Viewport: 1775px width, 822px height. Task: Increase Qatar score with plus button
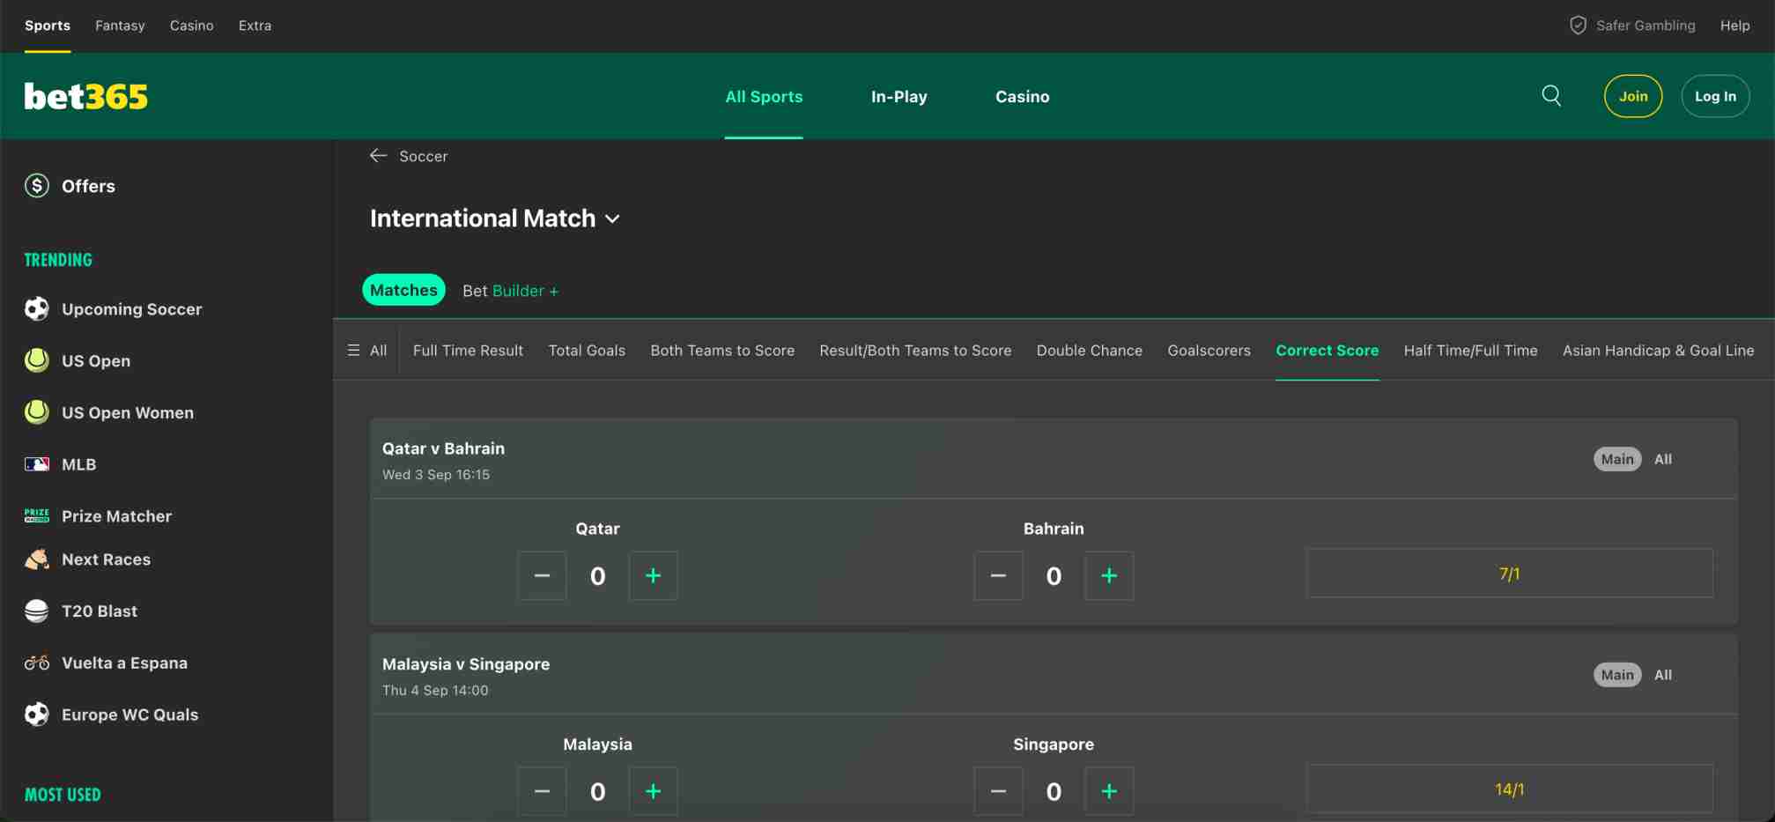[653, 575]
